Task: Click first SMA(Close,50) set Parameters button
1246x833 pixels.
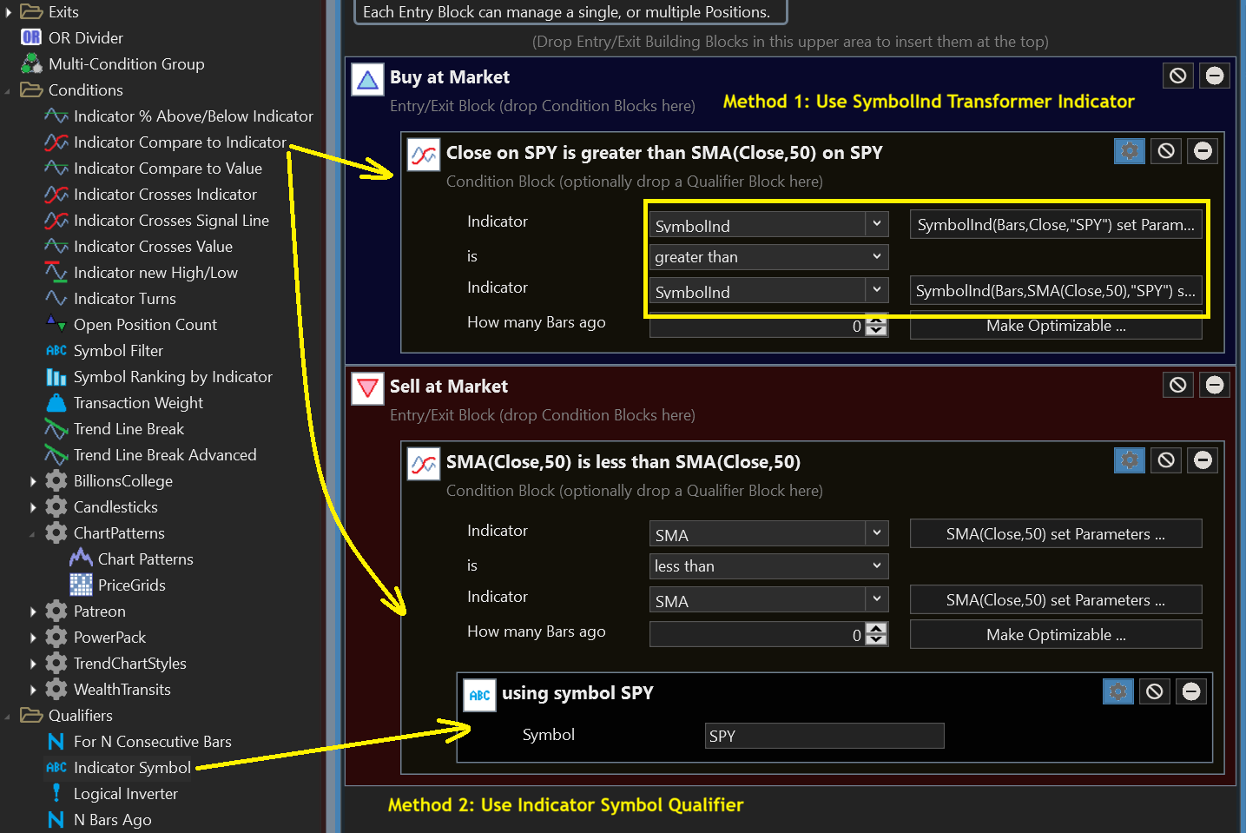Action: (x=1055, y=534)
